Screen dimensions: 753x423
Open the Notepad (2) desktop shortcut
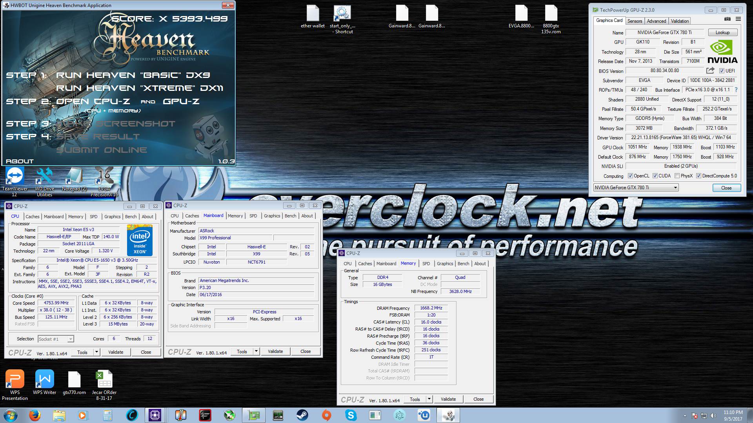click(74, 180)
